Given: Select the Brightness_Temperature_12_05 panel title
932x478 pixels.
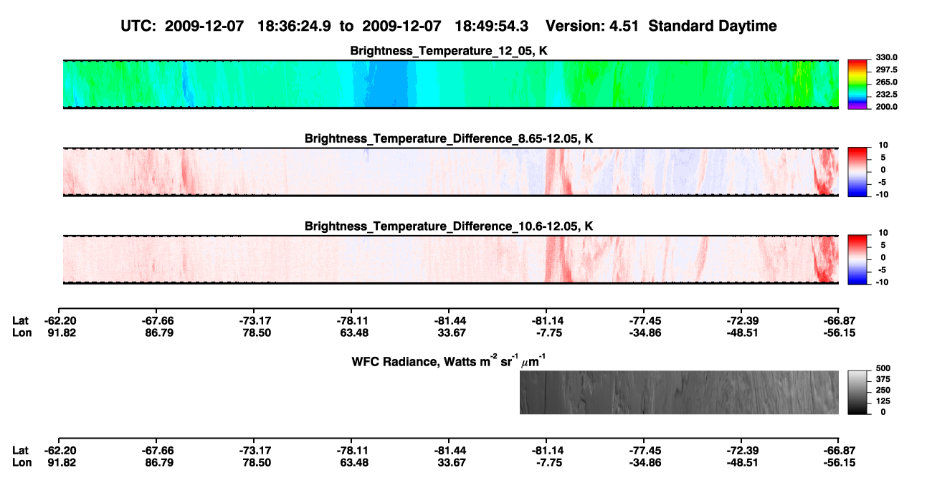Looking at the screenshot, I should 450,50.
